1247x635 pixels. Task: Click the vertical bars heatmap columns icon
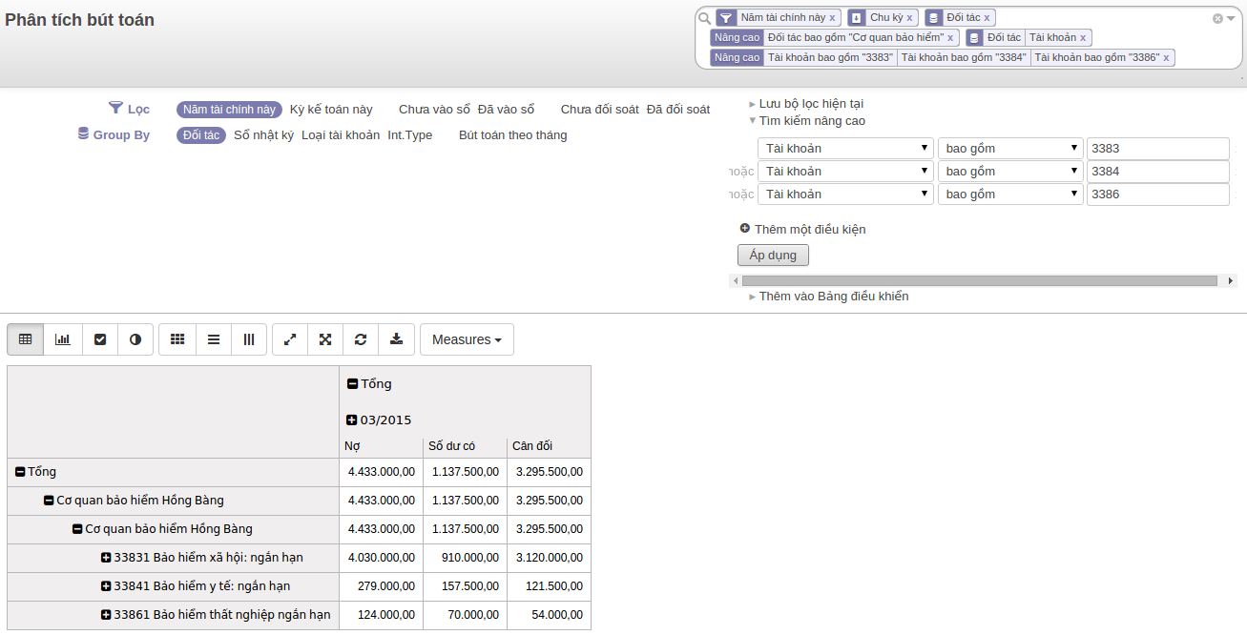(x=249, y=339)
